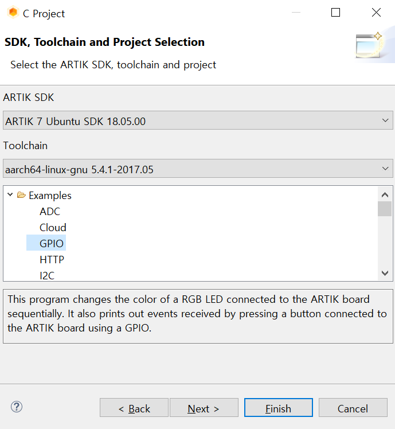395x429 pixels.
Task: Click the scroll down arrow in examples list
Action: [x=385, y=273]
